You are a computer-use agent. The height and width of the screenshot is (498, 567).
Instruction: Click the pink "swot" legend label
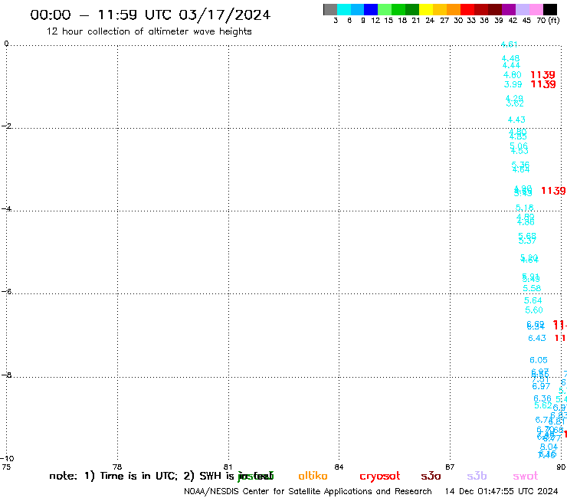(x=526, y=476)
